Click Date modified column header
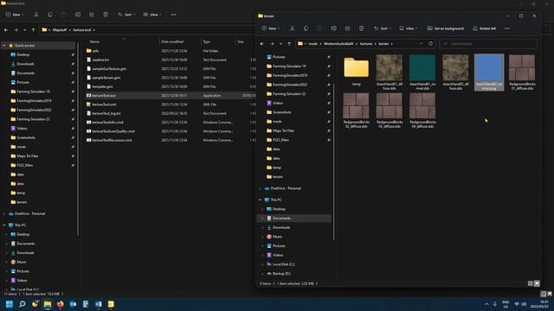Screen dimensions: 554x311 [x=172, y=41]
